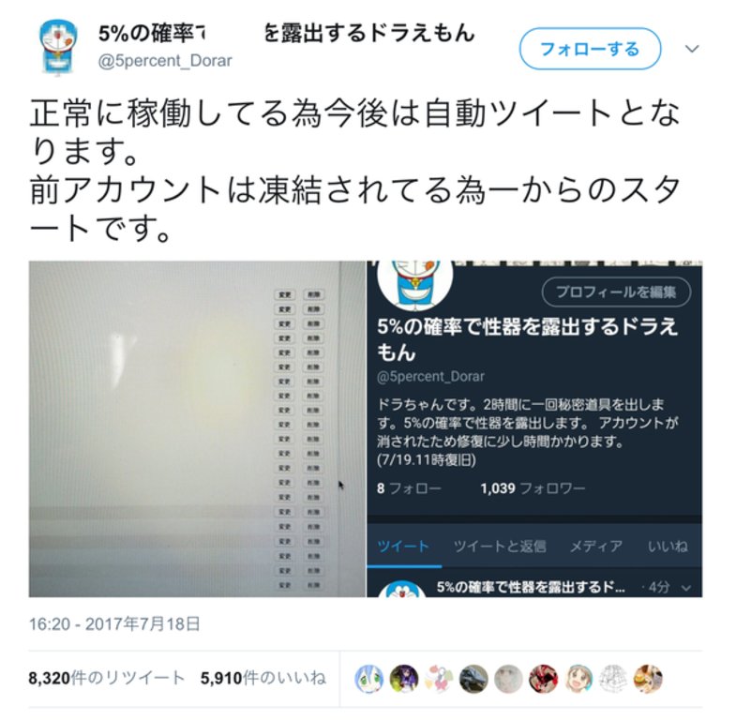Click the Doraemon profile avatar of tweet author

[58, 47]
